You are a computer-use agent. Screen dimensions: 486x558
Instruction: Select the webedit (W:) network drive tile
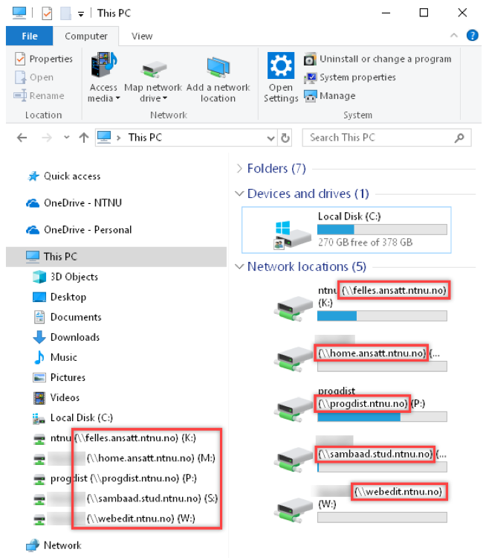pyautogui.click(x=360, y=504)
